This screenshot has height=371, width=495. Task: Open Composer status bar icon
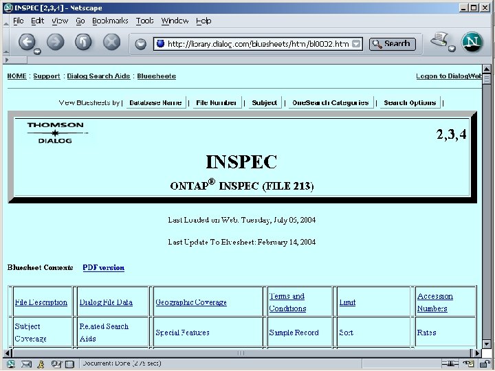56,364
